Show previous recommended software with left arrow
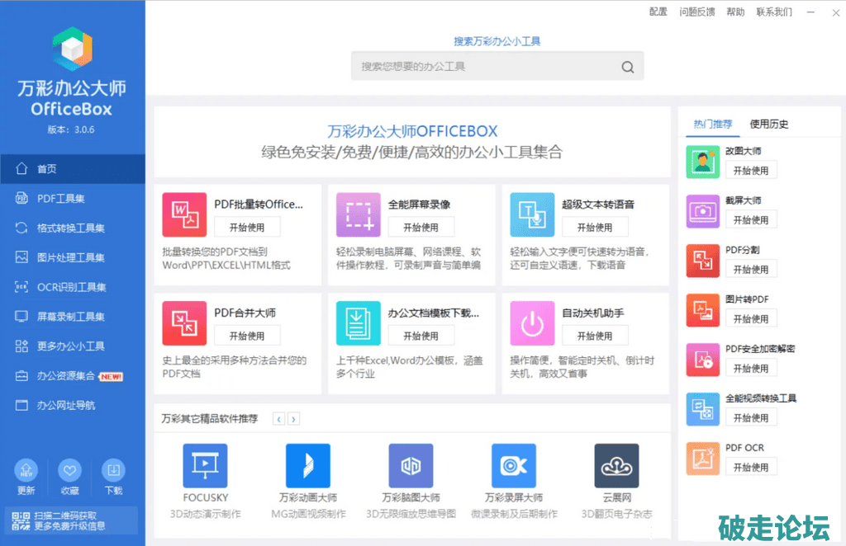Image resolution: width=846 pixels, height=546 pixels. [x=279, y=419]
